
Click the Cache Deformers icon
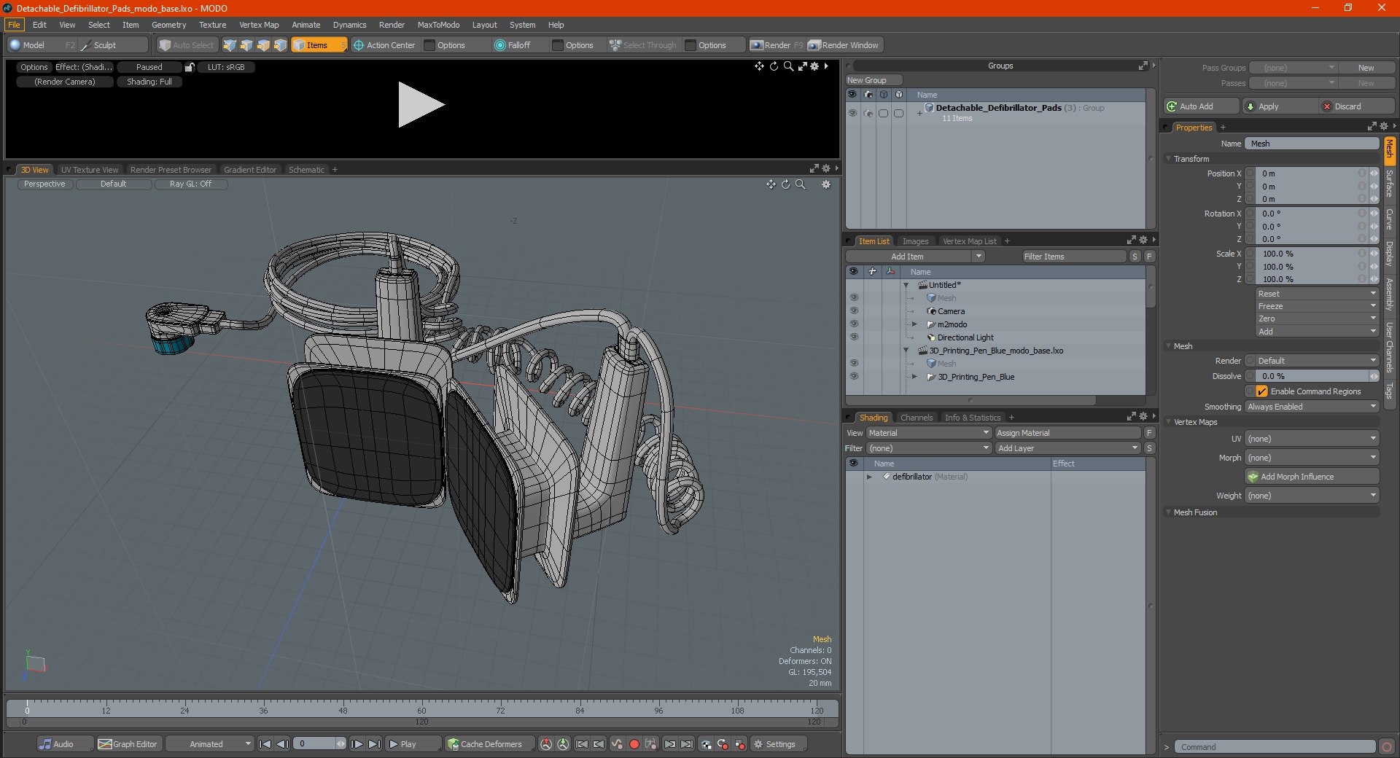(x=454, y=744)
